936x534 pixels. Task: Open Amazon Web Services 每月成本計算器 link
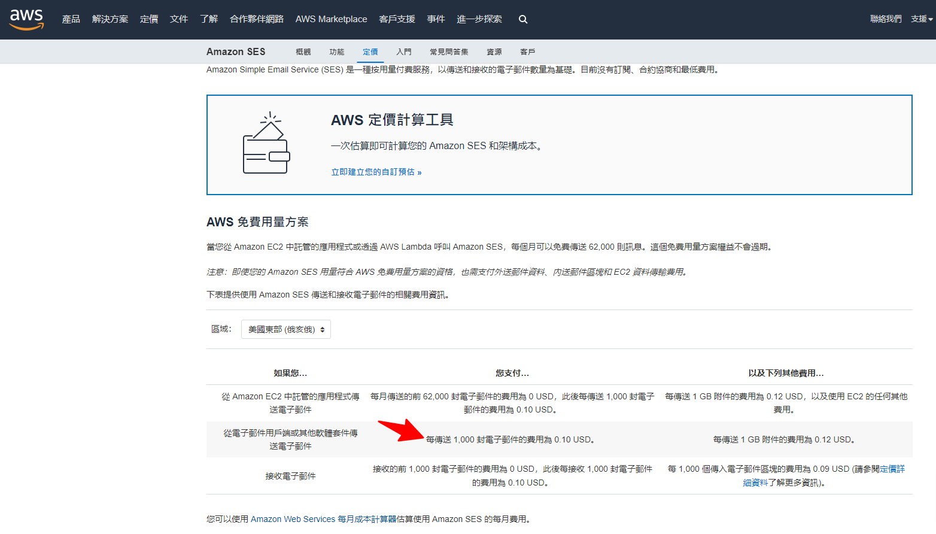(x=323, y=519)
